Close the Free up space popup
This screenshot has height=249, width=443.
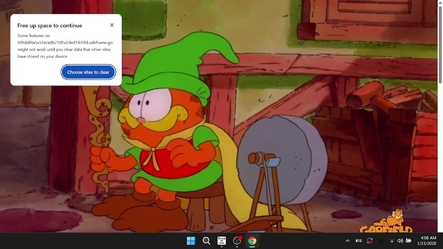[112, 25]
